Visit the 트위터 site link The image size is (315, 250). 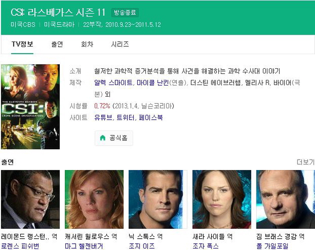126,117
